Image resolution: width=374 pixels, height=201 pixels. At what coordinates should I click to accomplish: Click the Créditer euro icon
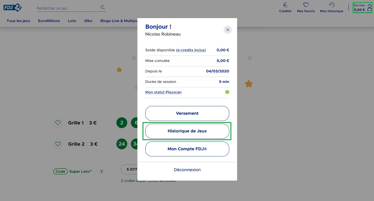tap(285, 5)
